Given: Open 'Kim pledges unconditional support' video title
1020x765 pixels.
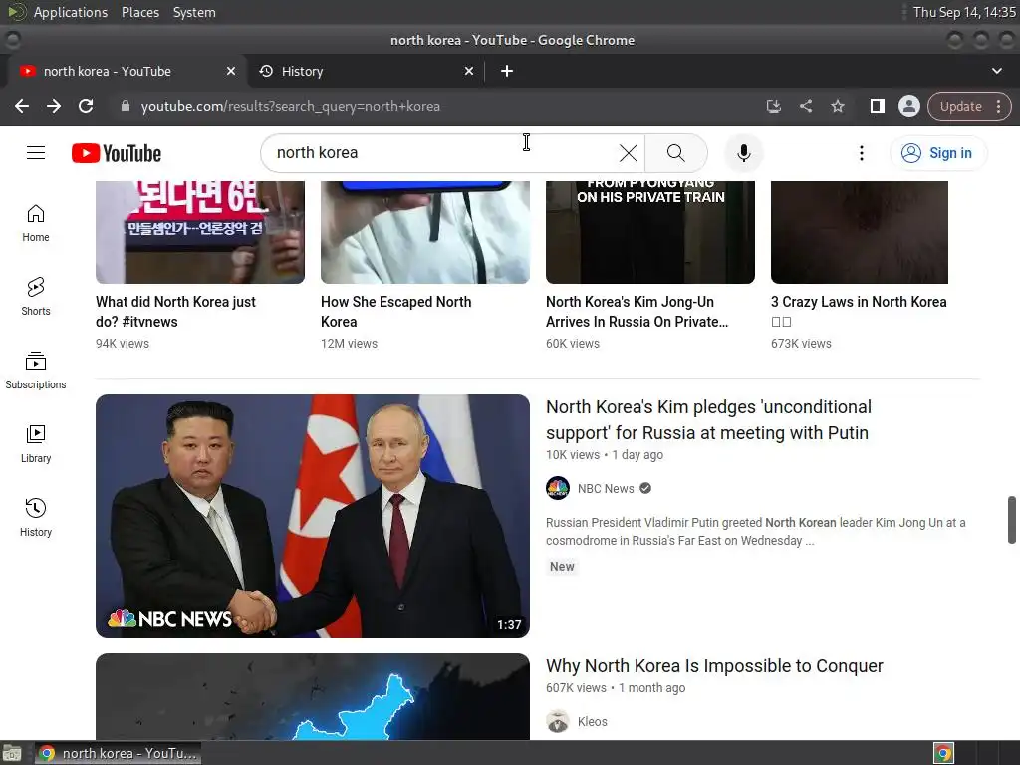Looking at the screenshot, I should pyautogui.click(x=708, y=419).
